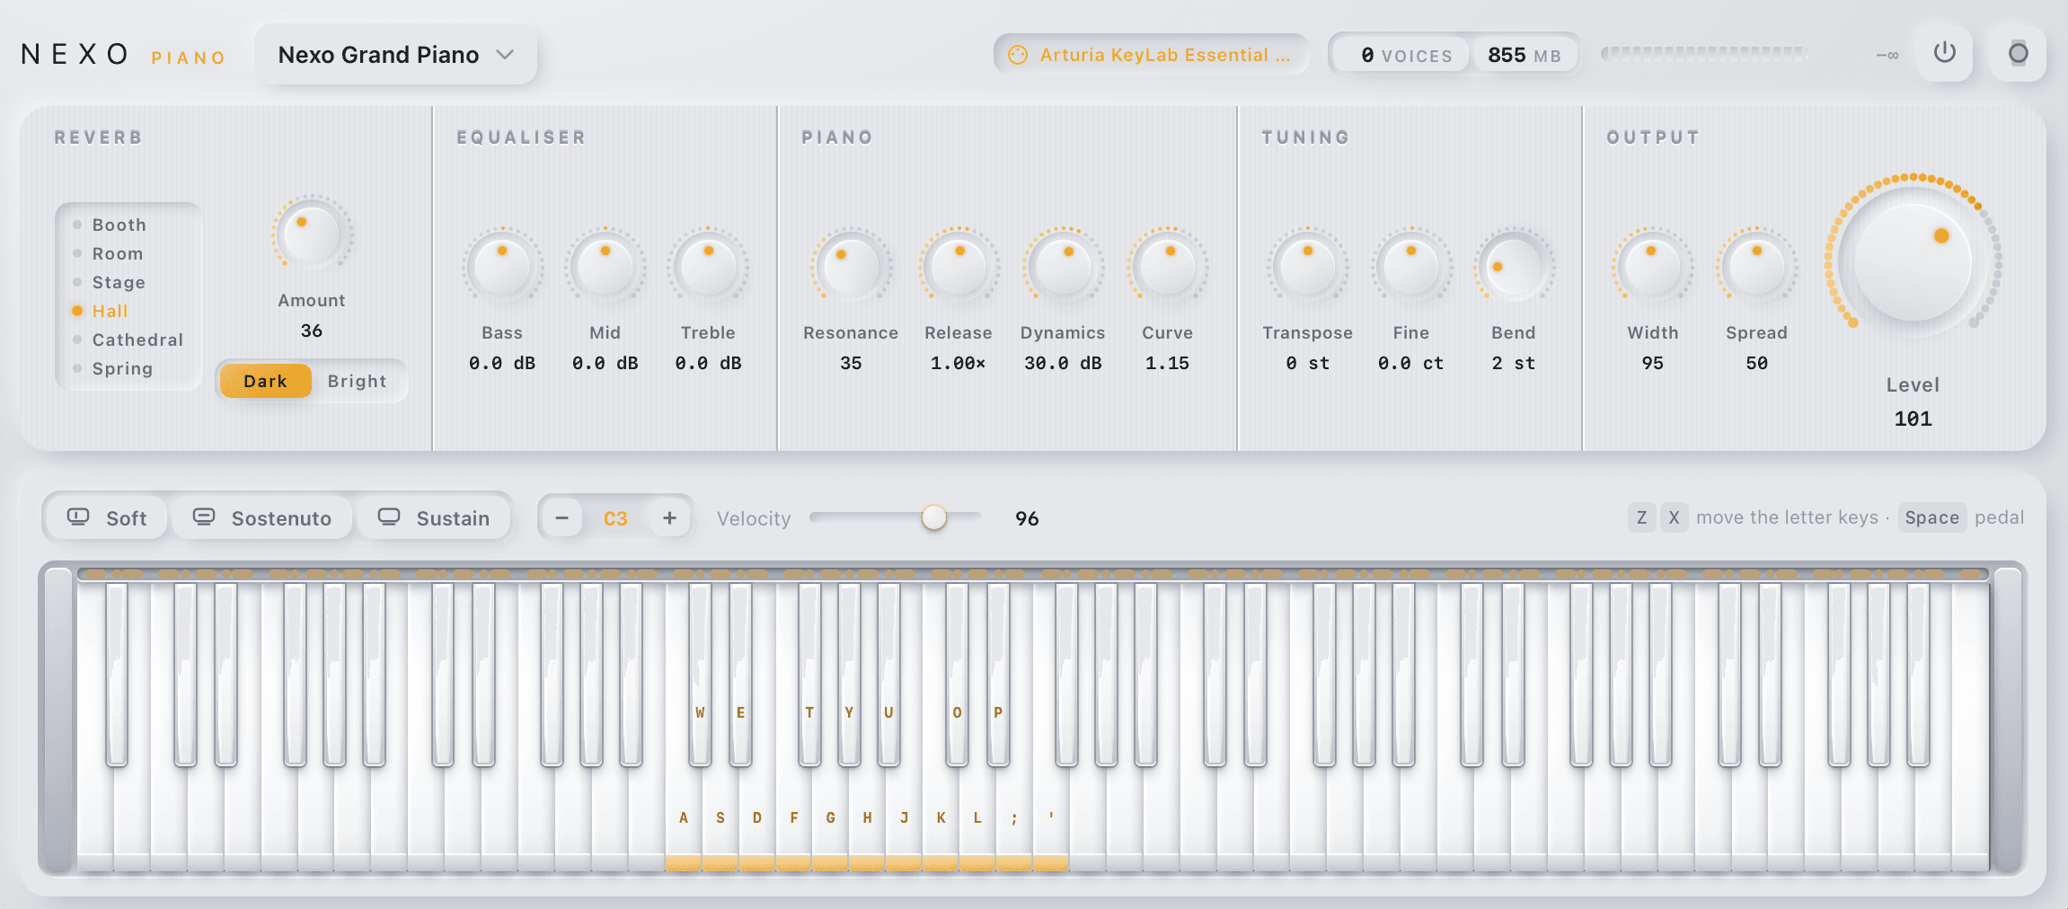
Task: Click the Sostenuto pedal icon
Action: coord(204,516)
